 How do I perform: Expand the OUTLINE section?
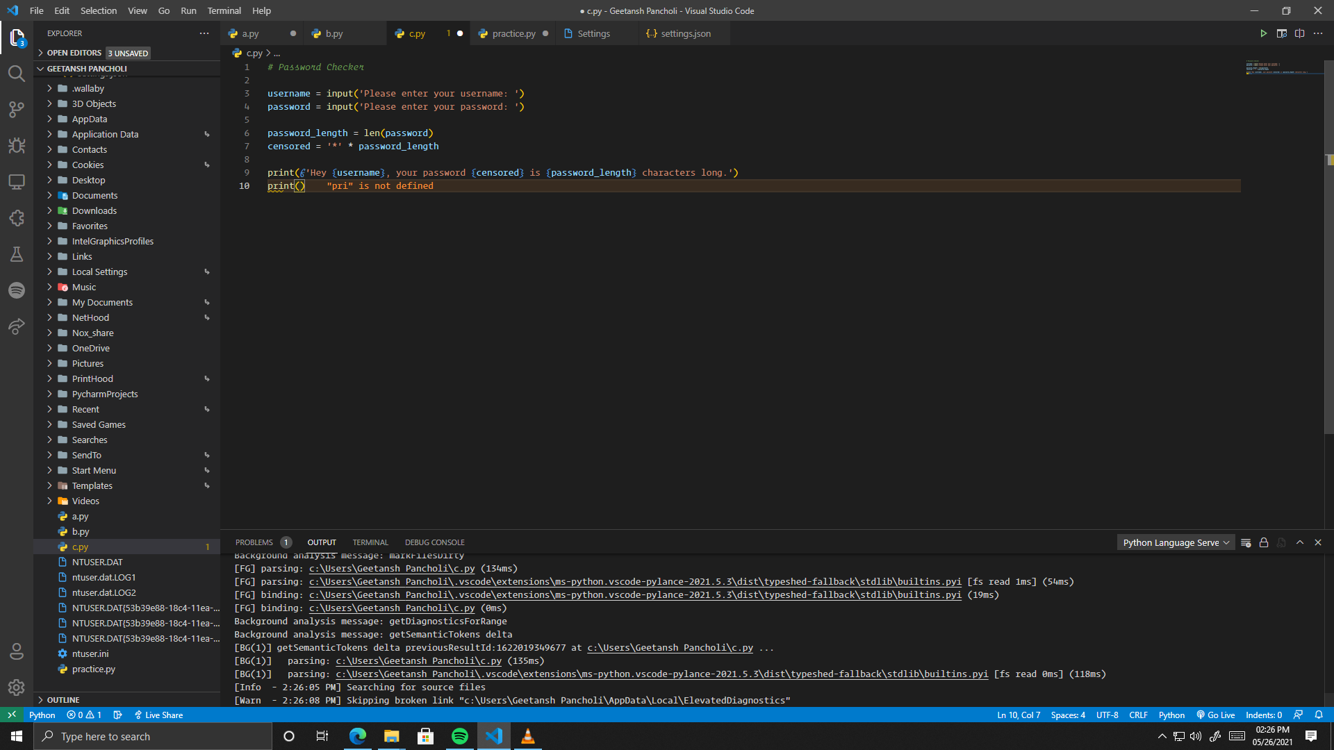(63, 699)
